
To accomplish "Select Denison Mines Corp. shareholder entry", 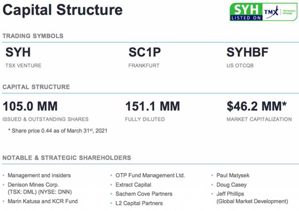I will coord(40,188).
